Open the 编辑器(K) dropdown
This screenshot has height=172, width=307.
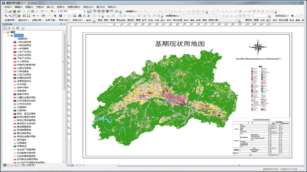131,11
